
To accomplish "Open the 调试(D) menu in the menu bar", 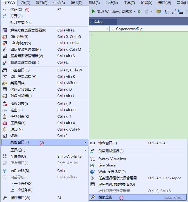I will (x=77, y=3).
